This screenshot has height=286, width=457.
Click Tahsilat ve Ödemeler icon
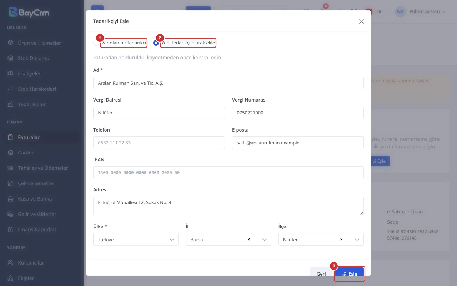(10, 168)
